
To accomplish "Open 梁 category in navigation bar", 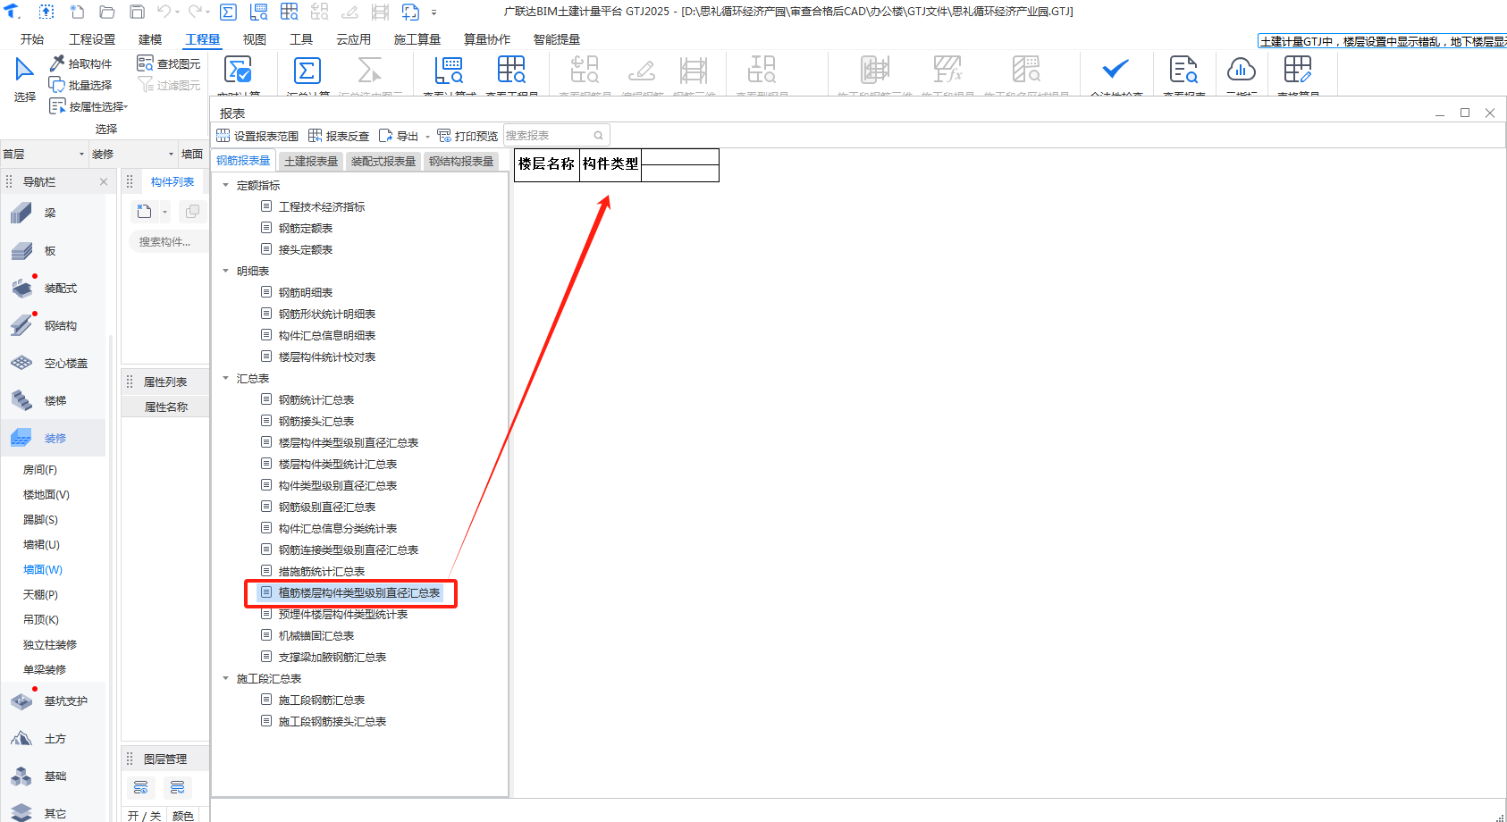I will (54, 213).
